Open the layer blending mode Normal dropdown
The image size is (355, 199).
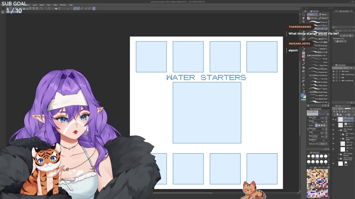[340, 109]
